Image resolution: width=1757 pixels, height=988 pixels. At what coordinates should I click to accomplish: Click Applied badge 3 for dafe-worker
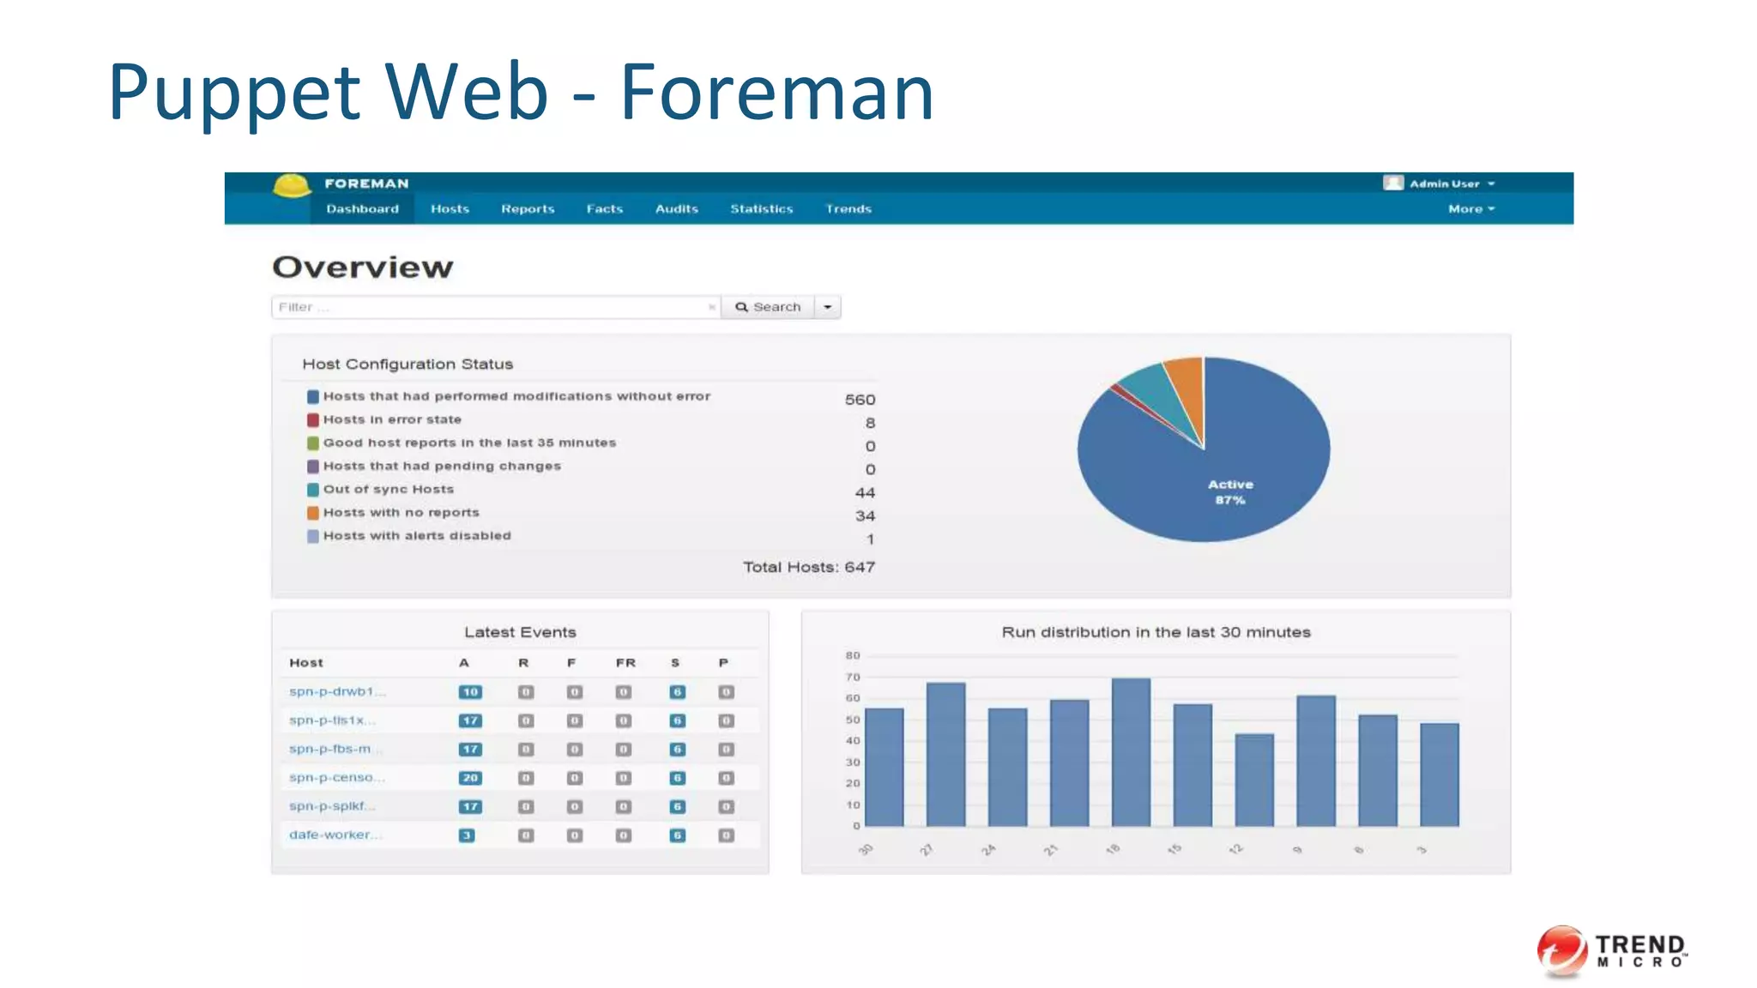[x=467, y=835]
